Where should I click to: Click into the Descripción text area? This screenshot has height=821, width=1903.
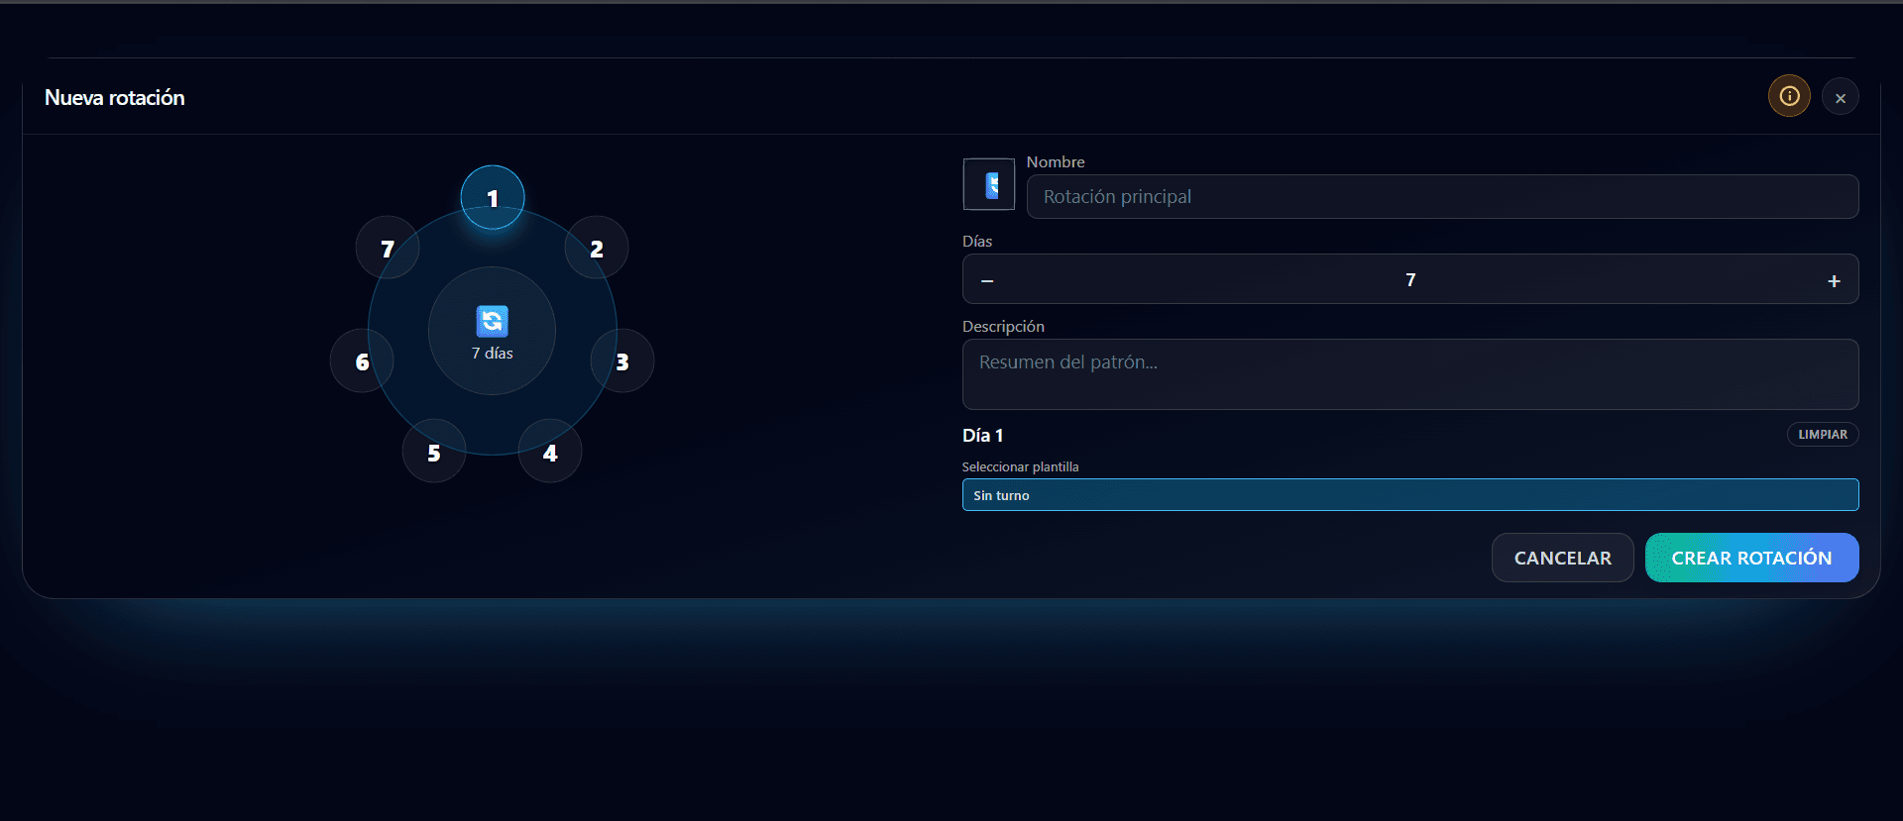[x=1409, y=374]
